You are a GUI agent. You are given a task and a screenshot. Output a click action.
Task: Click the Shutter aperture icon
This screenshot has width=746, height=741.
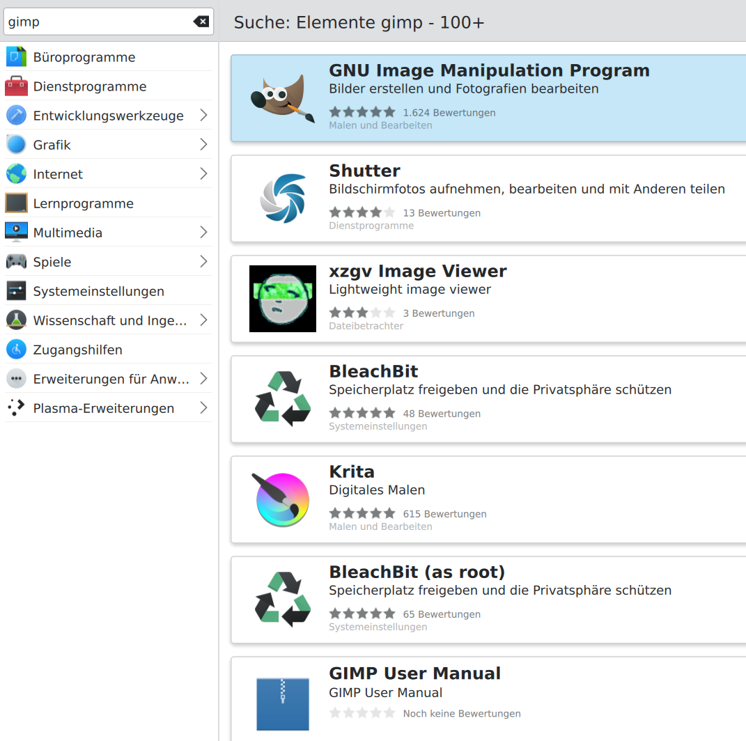coord(283,198)
